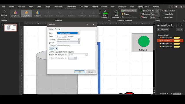Select the Flowchart animation entry

tap(169, 38)
